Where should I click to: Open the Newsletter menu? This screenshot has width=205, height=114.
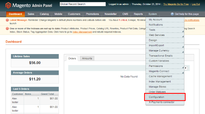111,14
